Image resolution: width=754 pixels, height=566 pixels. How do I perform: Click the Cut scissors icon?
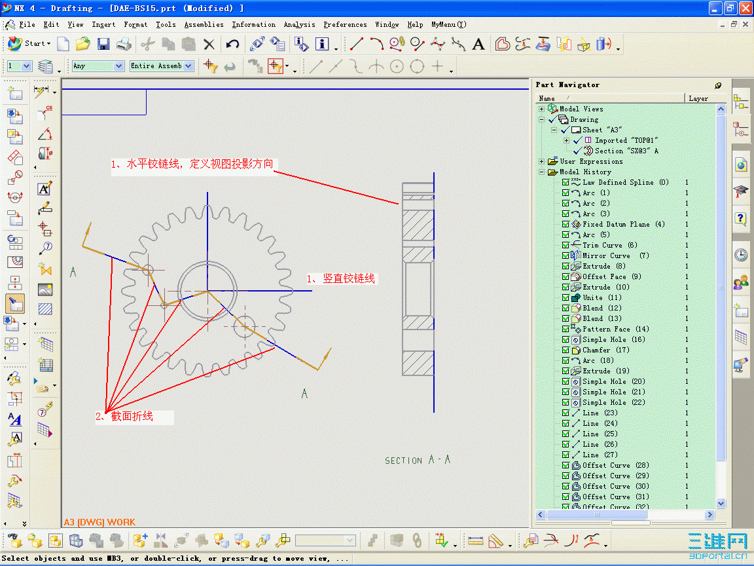148,45
